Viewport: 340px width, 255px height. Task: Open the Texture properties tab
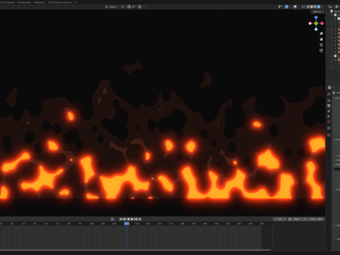(x=329, y=135)
